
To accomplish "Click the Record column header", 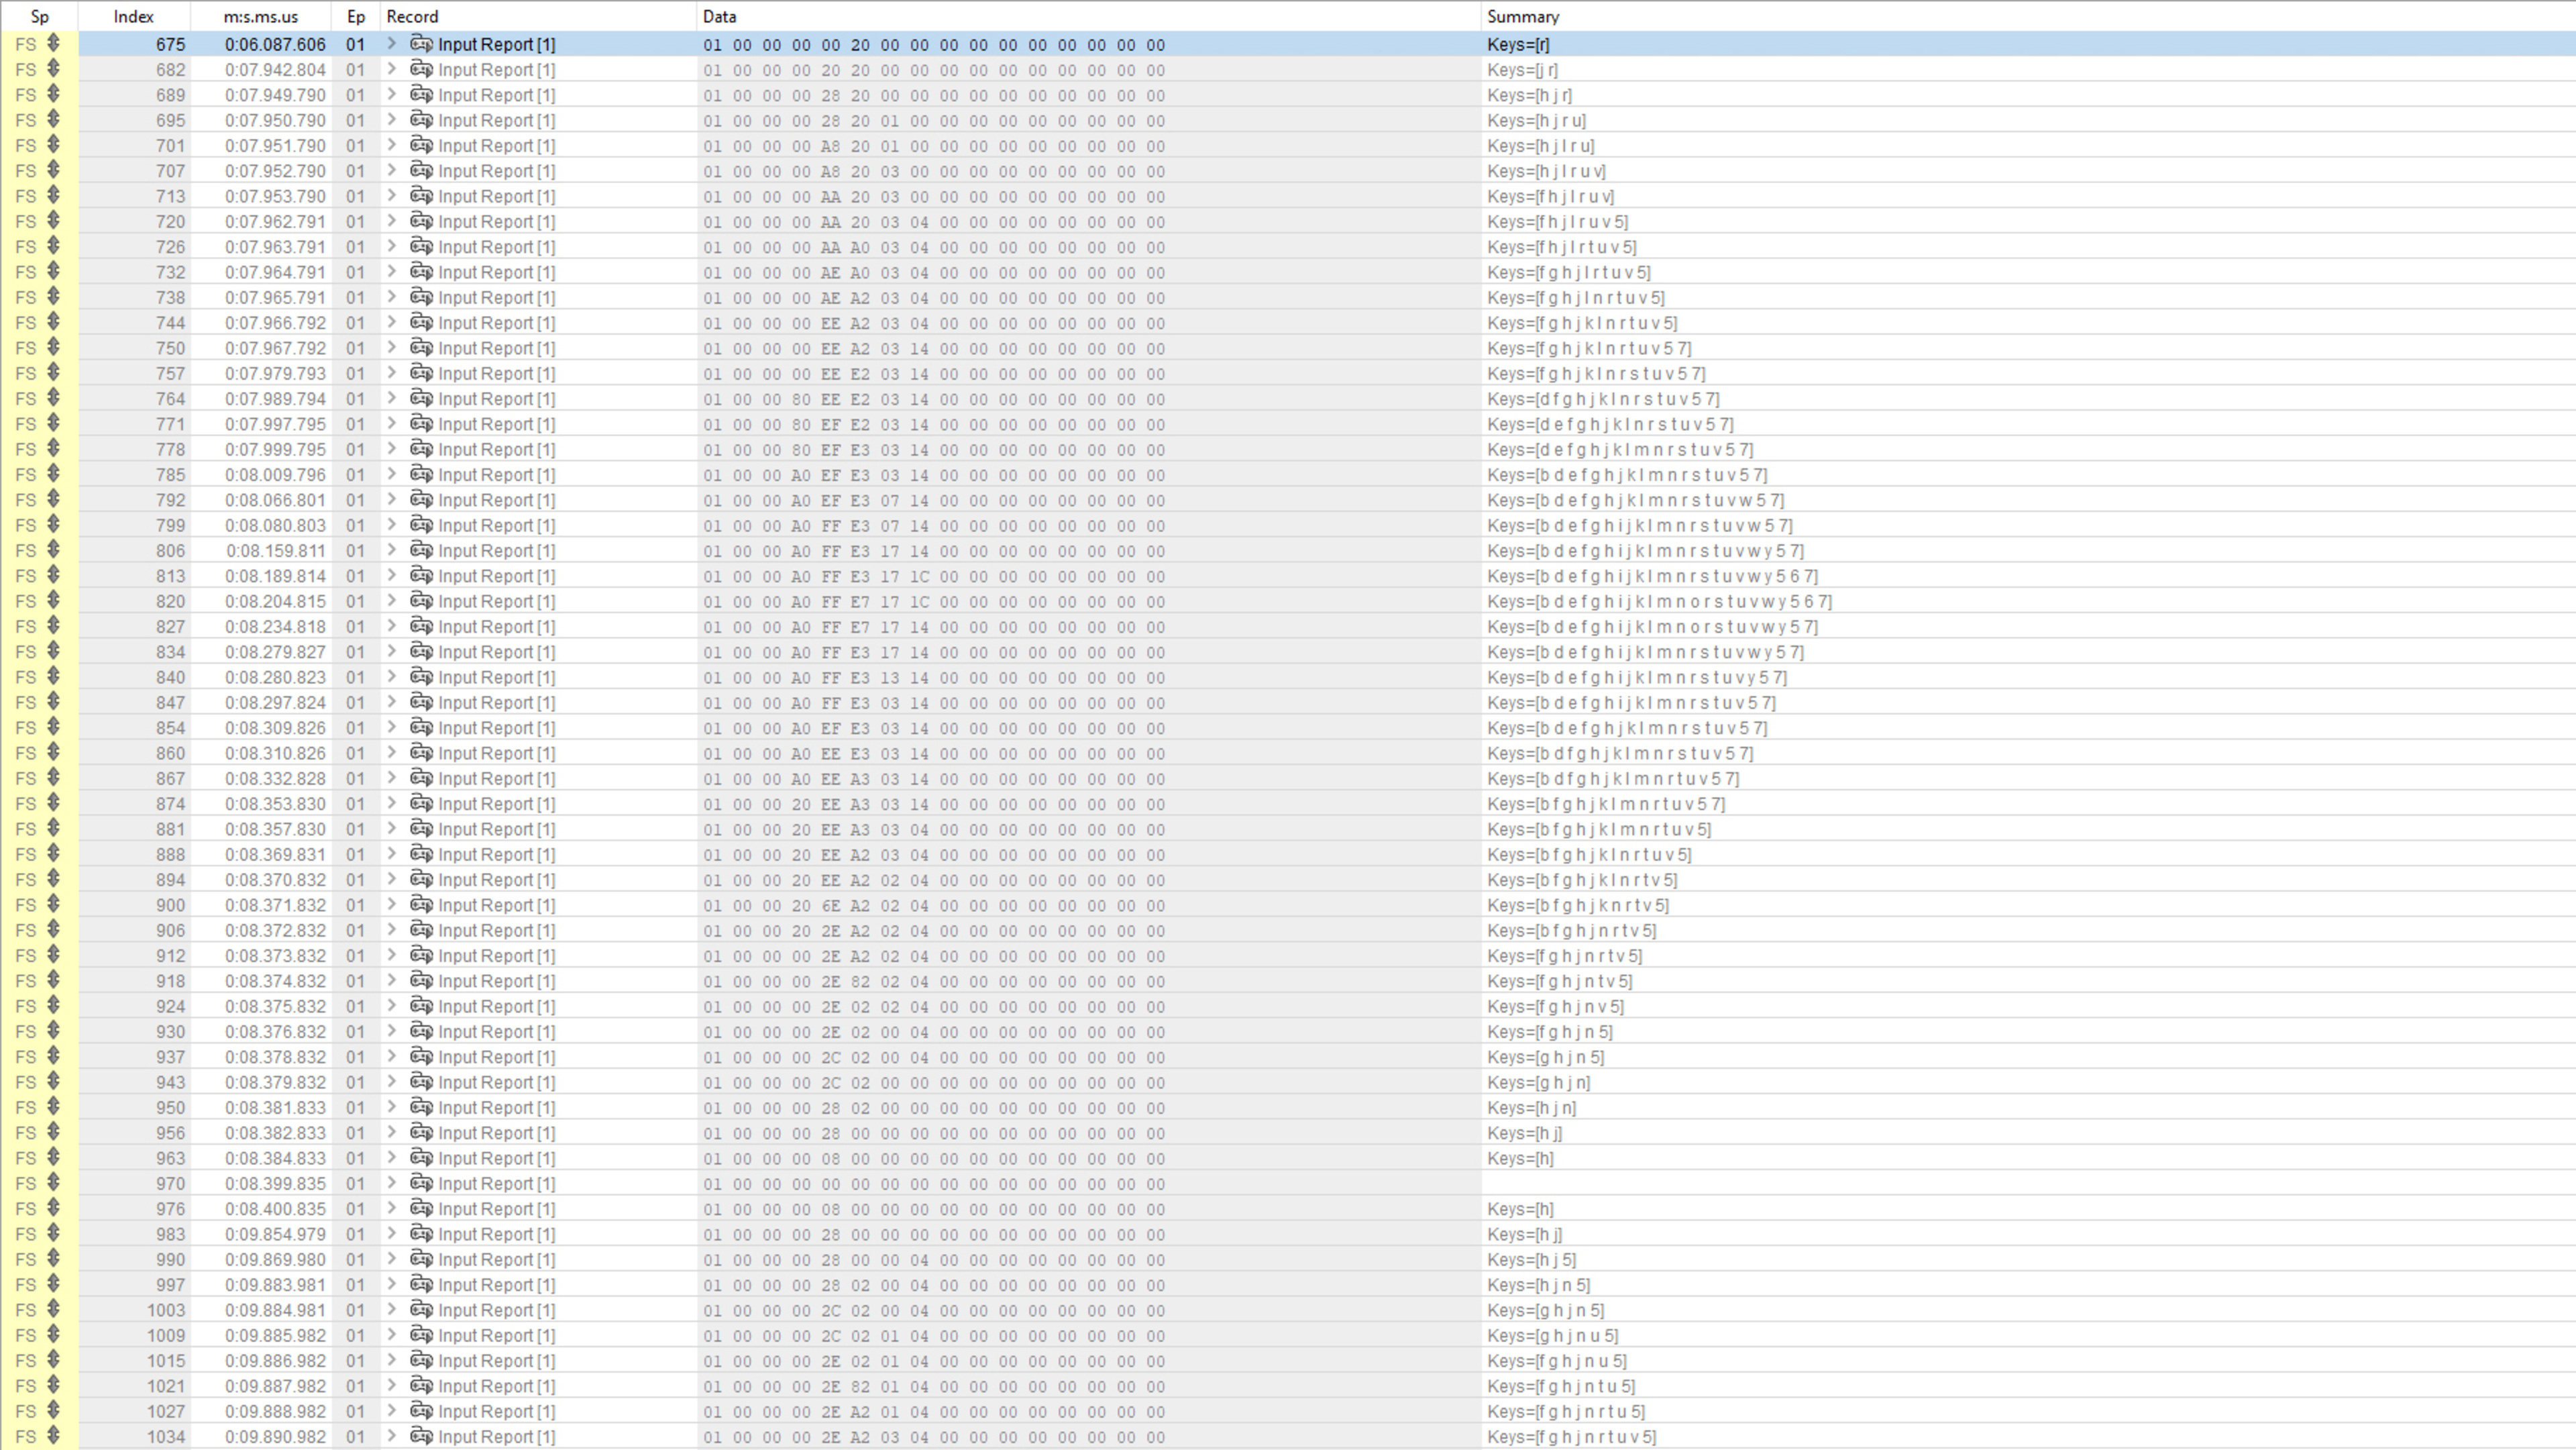I will [412, 16].
